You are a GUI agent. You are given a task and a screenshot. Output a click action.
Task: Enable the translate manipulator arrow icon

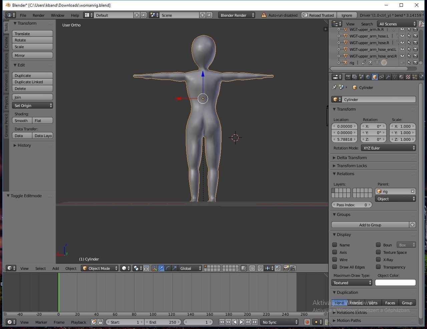(x=161, y=268)
